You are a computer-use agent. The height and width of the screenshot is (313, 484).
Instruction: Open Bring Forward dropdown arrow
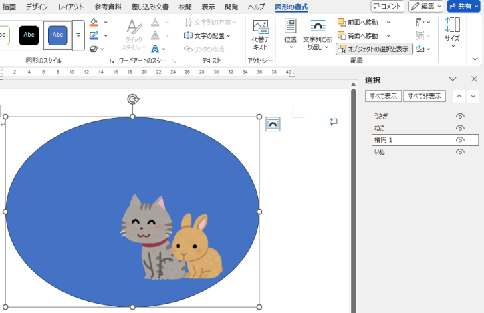tap(389, 22)
